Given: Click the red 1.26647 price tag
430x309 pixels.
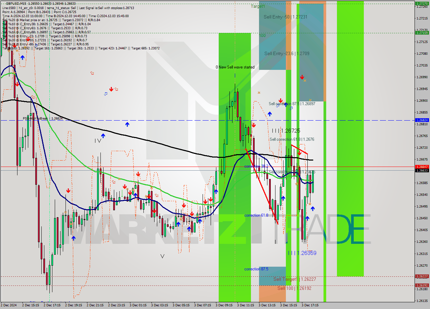Looking at the screenshot, I should [x=422, y=167].
